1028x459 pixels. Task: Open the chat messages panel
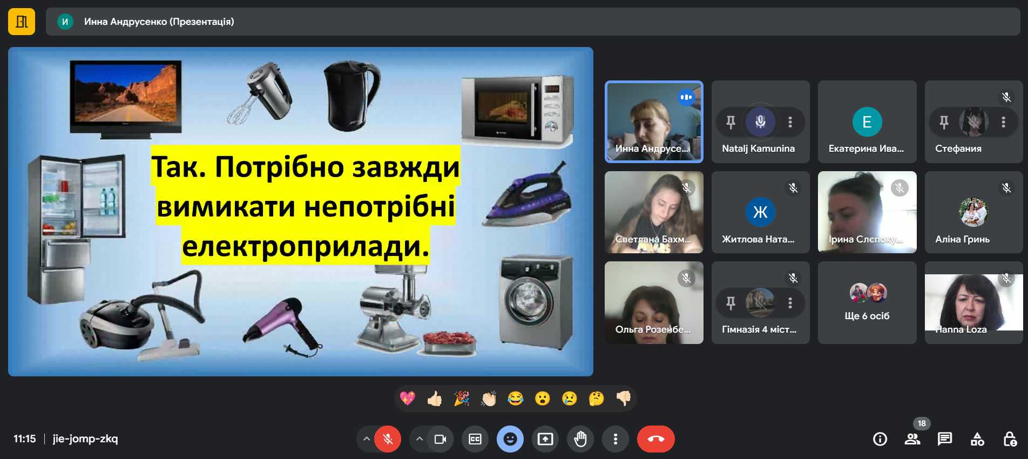point(945,439)
